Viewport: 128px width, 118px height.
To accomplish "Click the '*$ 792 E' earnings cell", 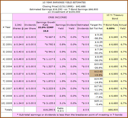I will point(46,44).
